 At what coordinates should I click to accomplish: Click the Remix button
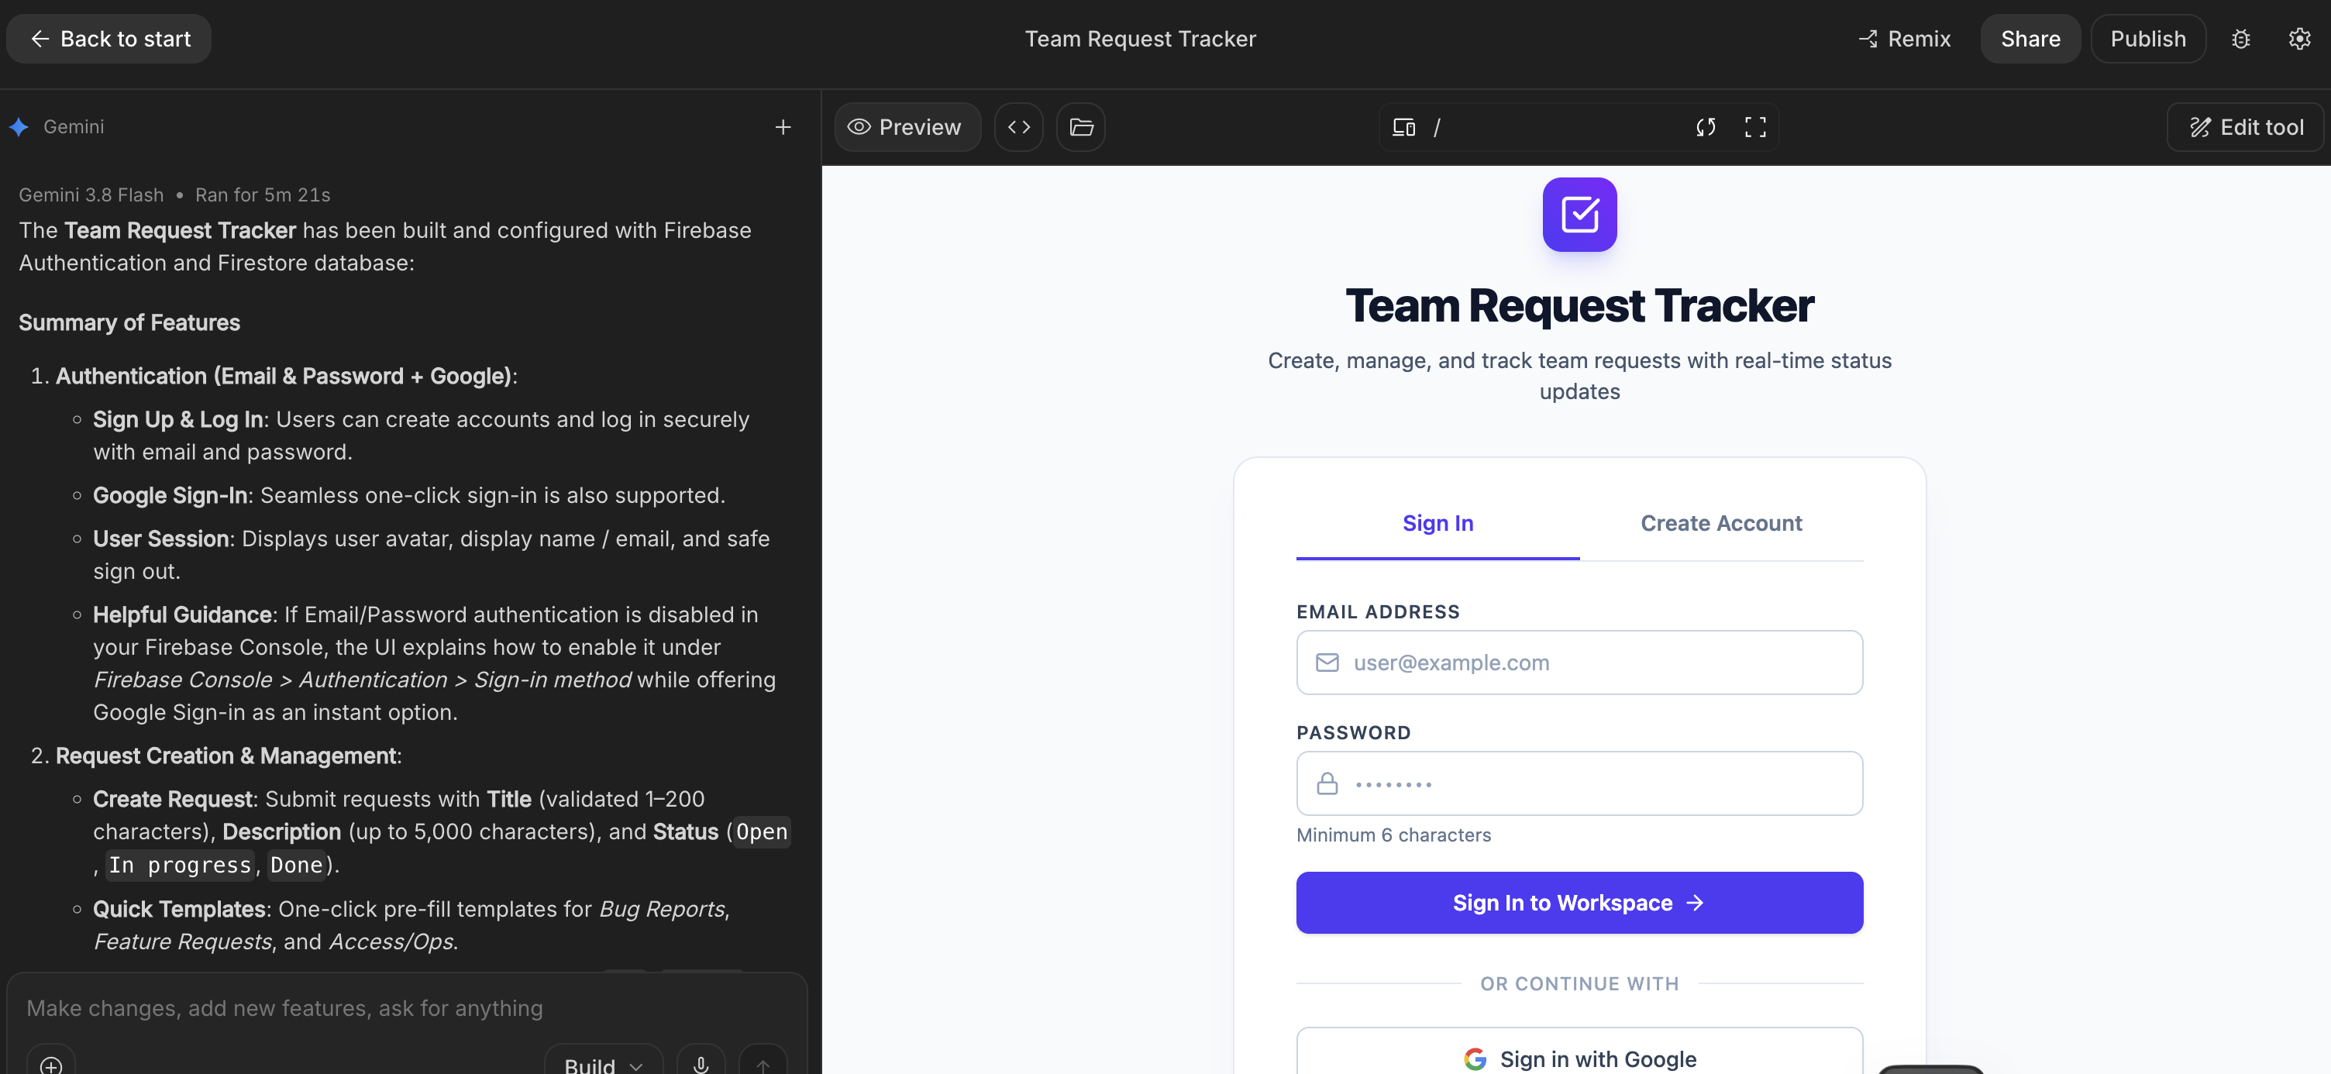(1905, 39)
